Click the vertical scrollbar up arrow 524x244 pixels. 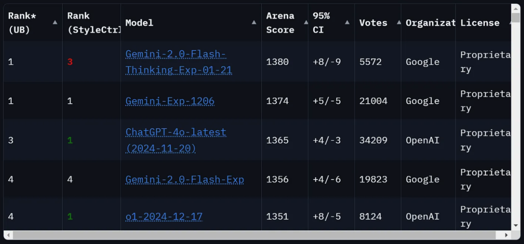pos(516,8)
